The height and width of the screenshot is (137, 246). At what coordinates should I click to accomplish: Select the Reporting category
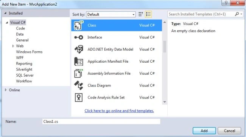pyautogui.click(x=24, y=64)
